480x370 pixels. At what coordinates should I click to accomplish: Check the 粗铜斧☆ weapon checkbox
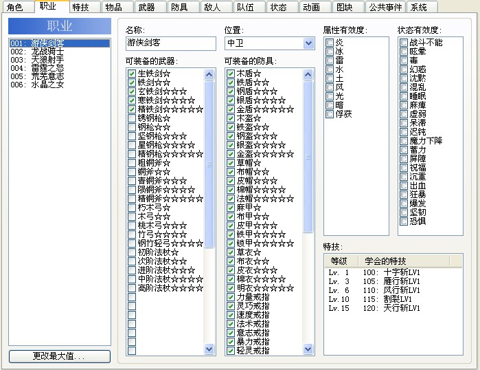[x=132, y=163]
